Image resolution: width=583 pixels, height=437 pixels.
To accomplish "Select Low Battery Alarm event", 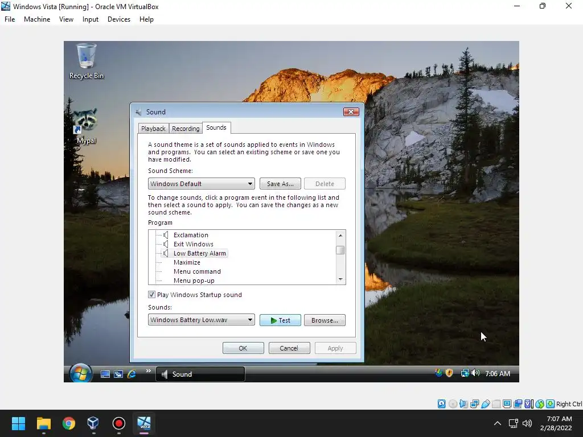I will coord(200,253).
